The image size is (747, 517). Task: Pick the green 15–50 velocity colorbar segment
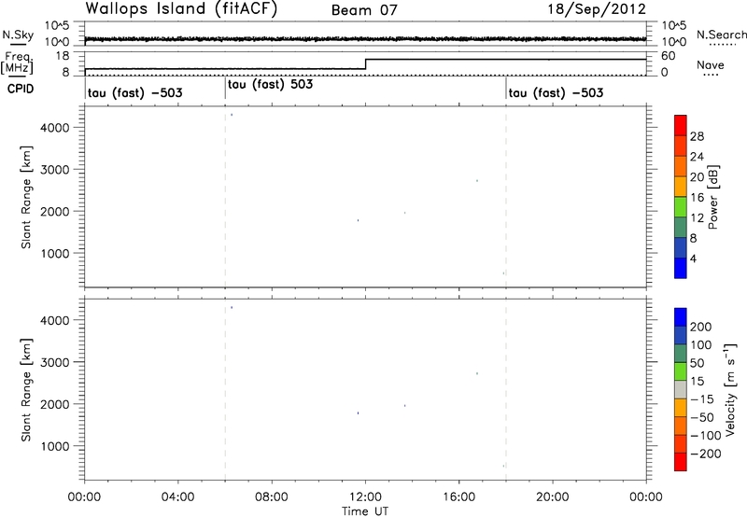pos(681,371)
